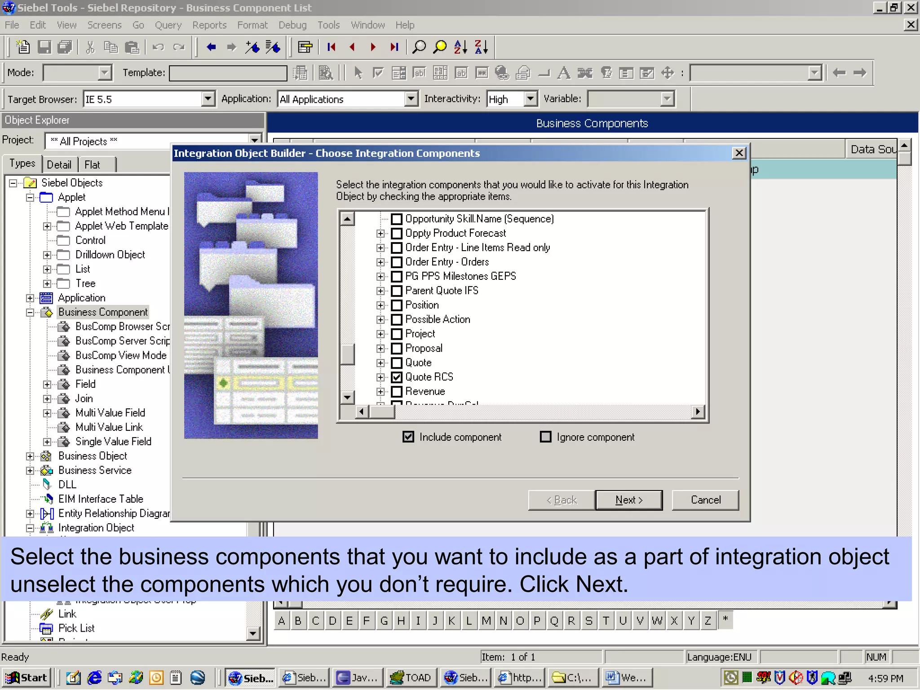Click the Execute Query yellow magnifier
This screenshot has width=920, height=690.
tap(440, 47)
